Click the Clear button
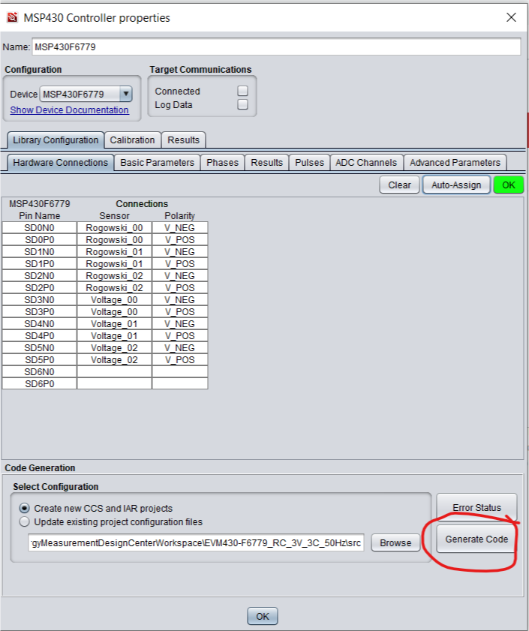This screenshot has width=529, height=631. (399, 185)
